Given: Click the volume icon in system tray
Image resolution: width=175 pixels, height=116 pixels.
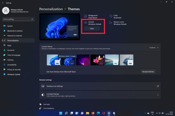Looking at the screenshot, I should pos(160,113).
